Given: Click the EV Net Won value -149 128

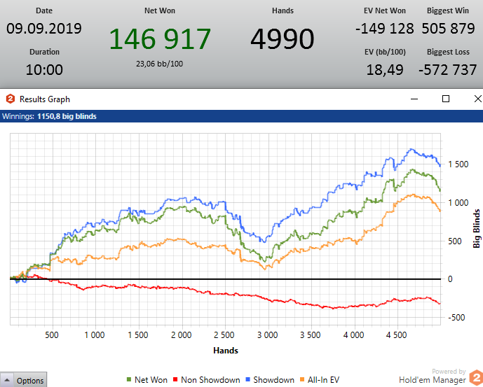Looking at the screenshot, I should (x=385, y=29).
